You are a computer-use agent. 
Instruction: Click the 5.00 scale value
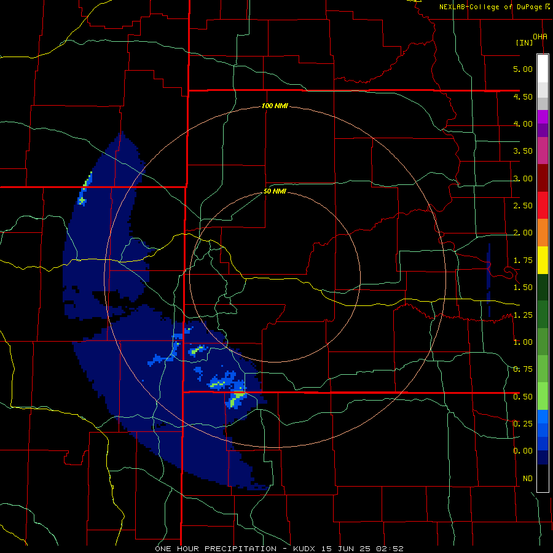pos(523,69)
